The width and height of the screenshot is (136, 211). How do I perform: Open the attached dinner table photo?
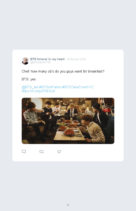(x=68, y=121)
